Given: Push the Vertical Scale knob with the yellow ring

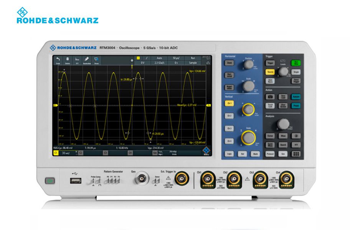Looking at the screenshot, I should point(248,137).
